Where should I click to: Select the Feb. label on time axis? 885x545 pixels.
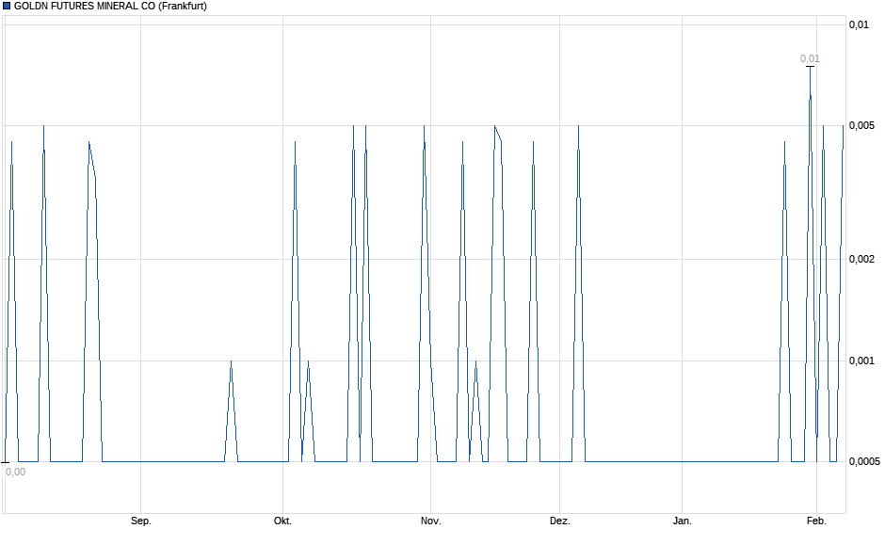pyautogui.click(x=816, y=521)
